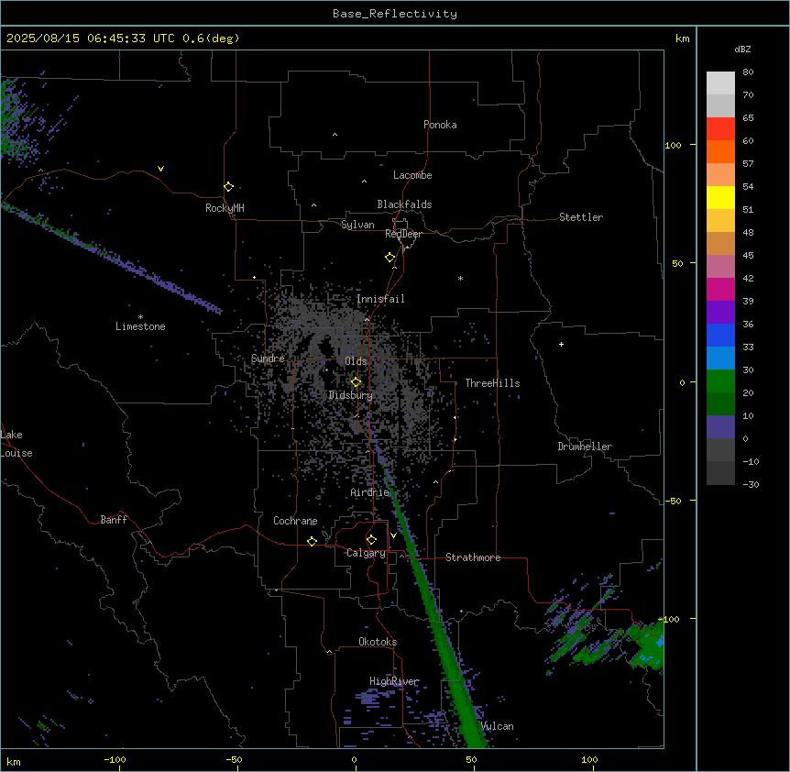Click the ThreeHills label
The height and width of the screenshot is (772, 790).
point(492,383)
